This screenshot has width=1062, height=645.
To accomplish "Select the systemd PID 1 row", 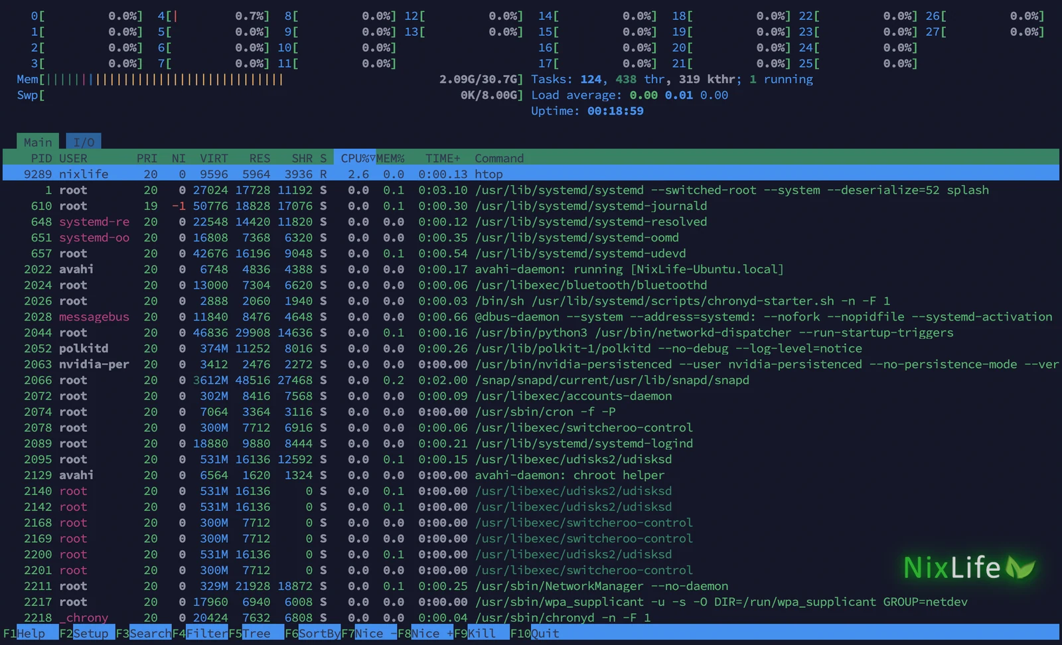I will click(531, 190).
